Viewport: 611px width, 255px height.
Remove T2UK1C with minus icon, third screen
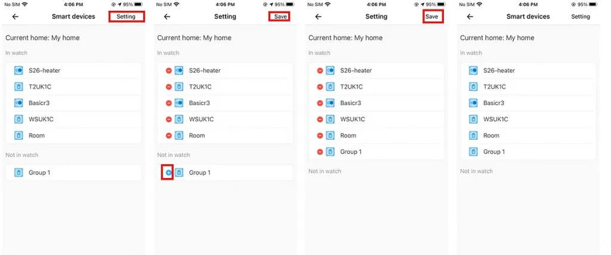point(320,87)
